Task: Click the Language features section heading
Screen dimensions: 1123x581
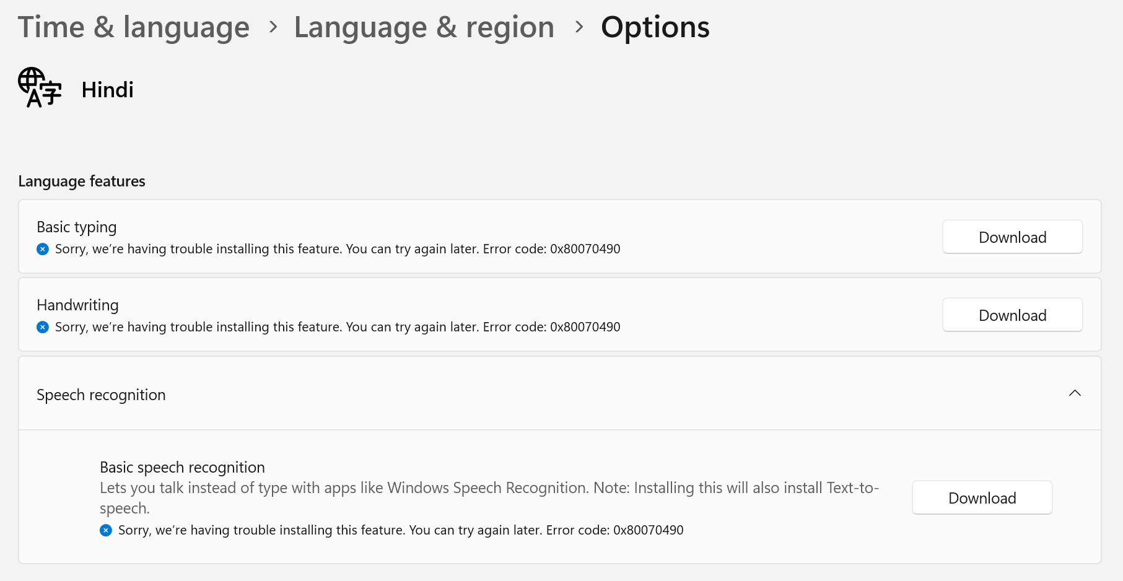Action: pyautogui.click(x=82, y=181)
